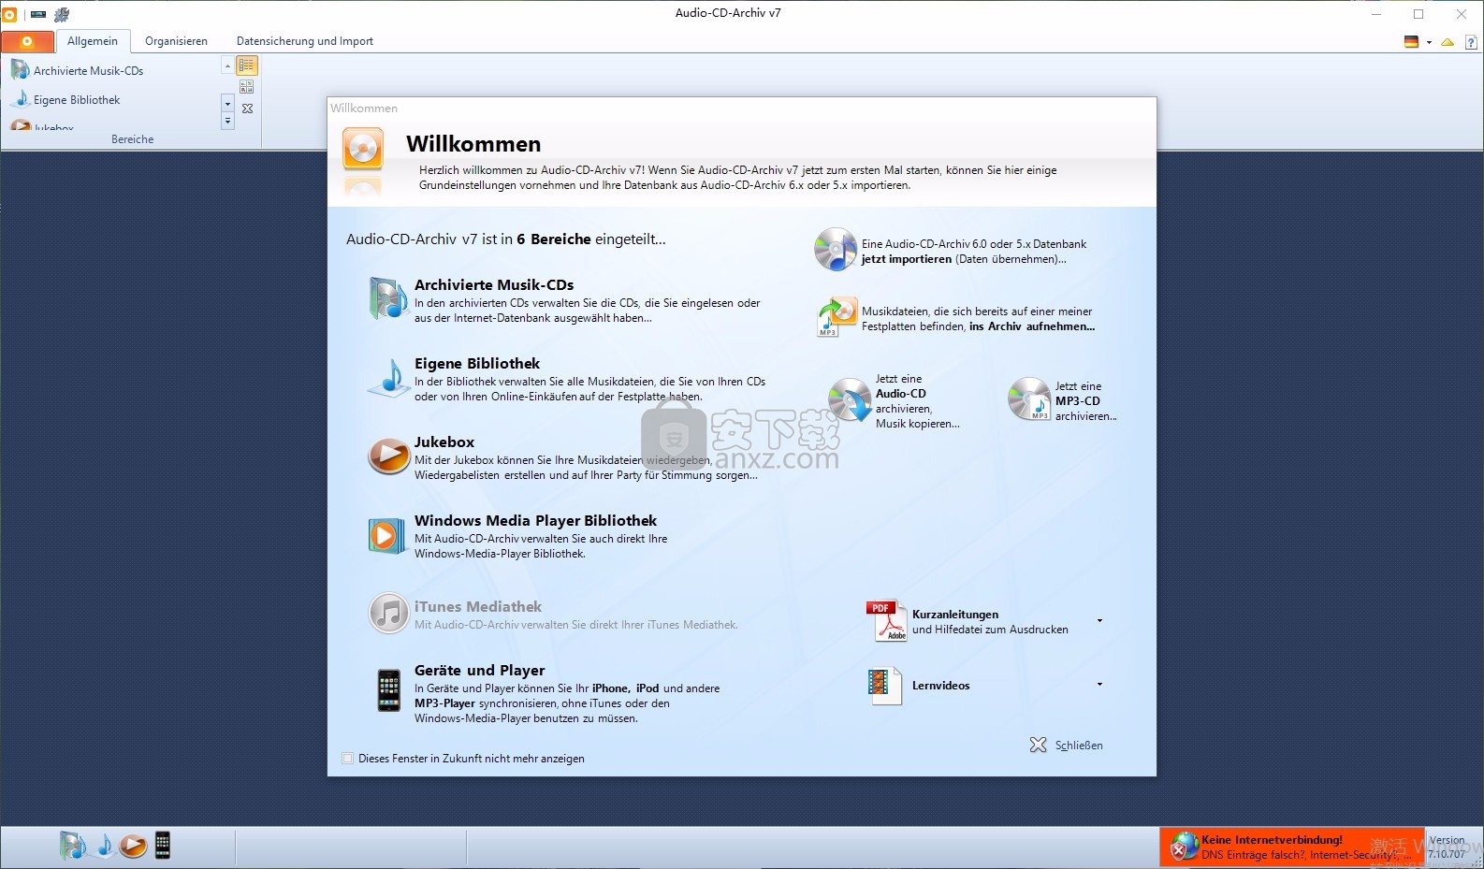
Task: Switch to the Organisieren tab
Action: click(x=176, y=41)
